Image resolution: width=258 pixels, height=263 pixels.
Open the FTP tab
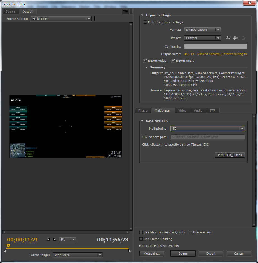point(213,110)
